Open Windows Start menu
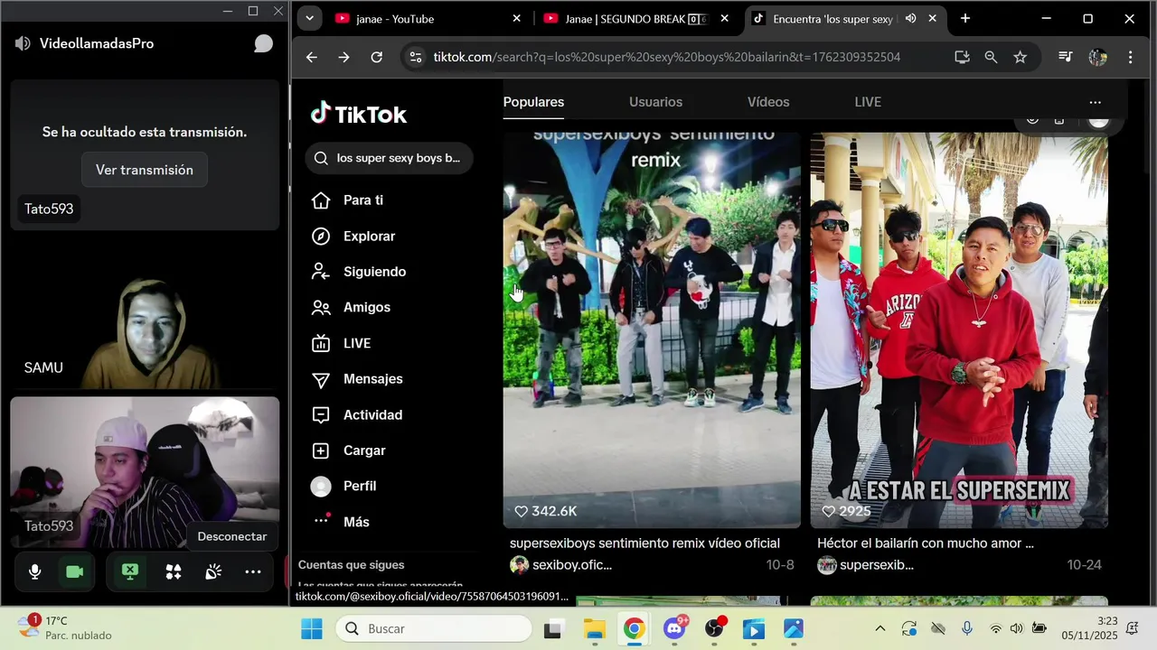 [312, 628]
